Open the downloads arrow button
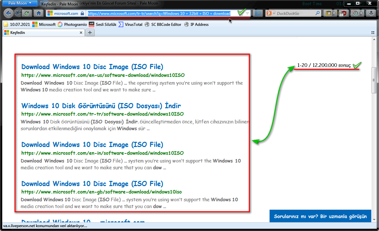The height and width of the screenshot is (231, 379). [371, 13]
